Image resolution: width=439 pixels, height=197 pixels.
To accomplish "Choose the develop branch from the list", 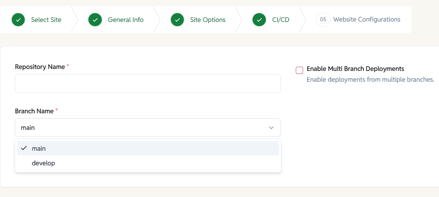I will [44, 163].
